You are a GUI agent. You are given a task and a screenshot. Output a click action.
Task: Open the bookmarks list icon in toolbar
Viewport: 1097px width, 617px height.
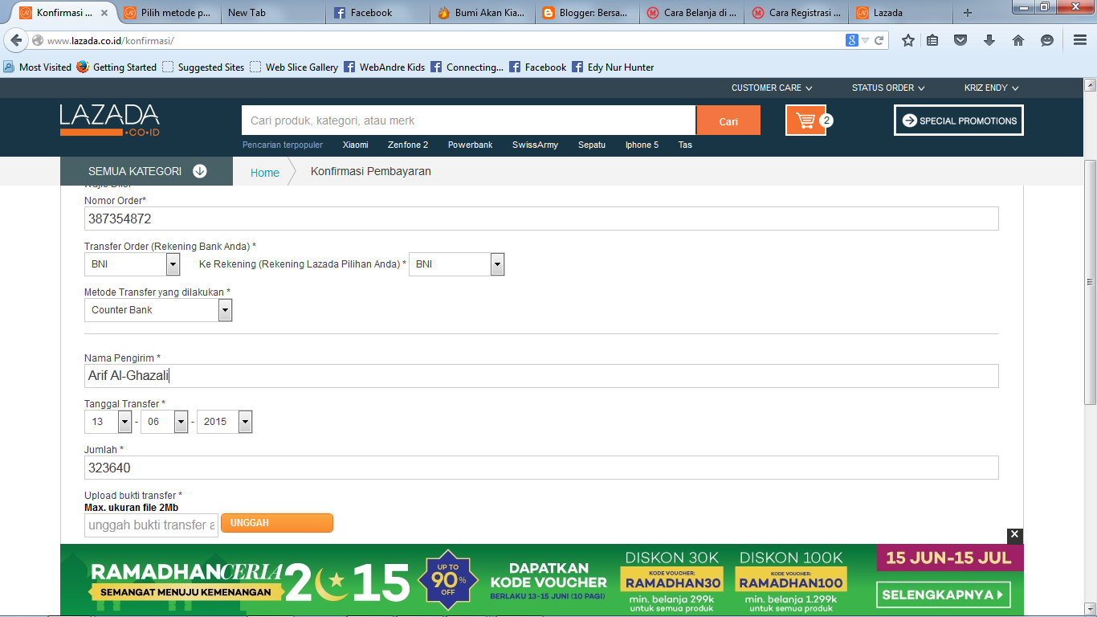click(x=932, y=40)
